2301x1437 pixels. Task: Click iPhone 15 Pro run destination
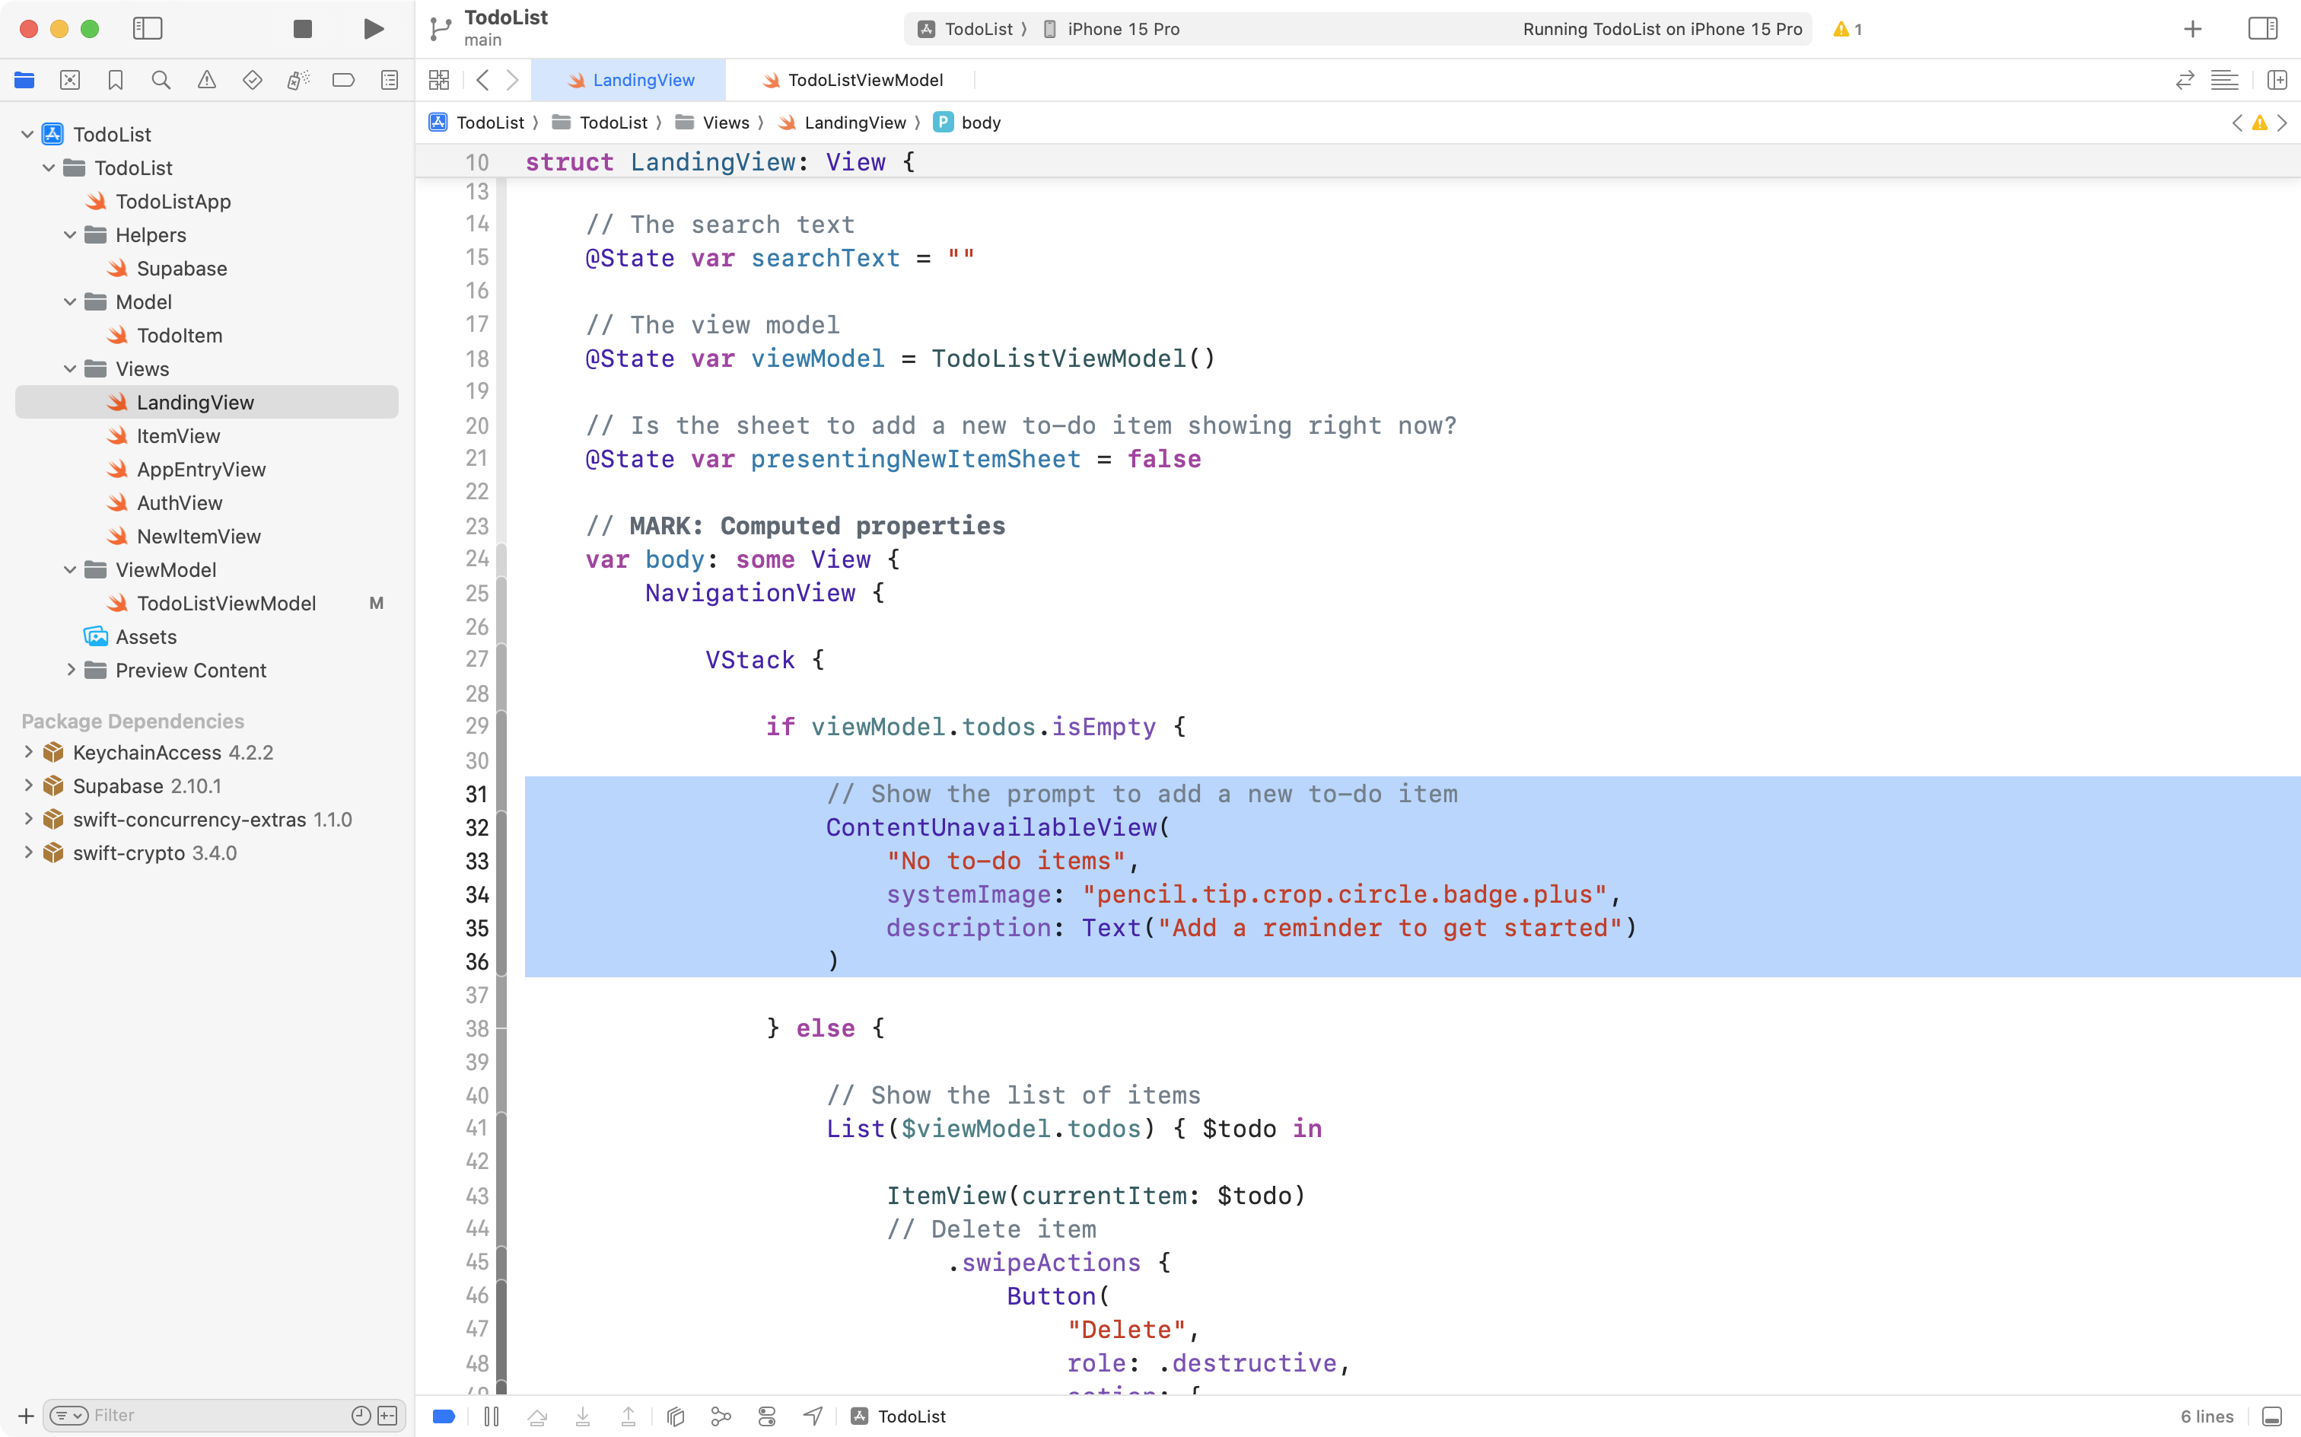1122,28
